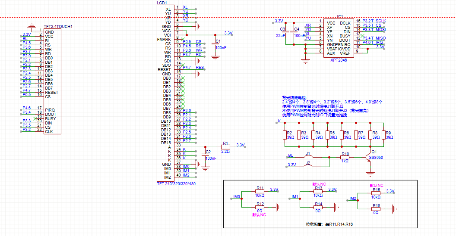Click resistor R9 39Ω
This screenshot has width=456, height=236.
383,135
